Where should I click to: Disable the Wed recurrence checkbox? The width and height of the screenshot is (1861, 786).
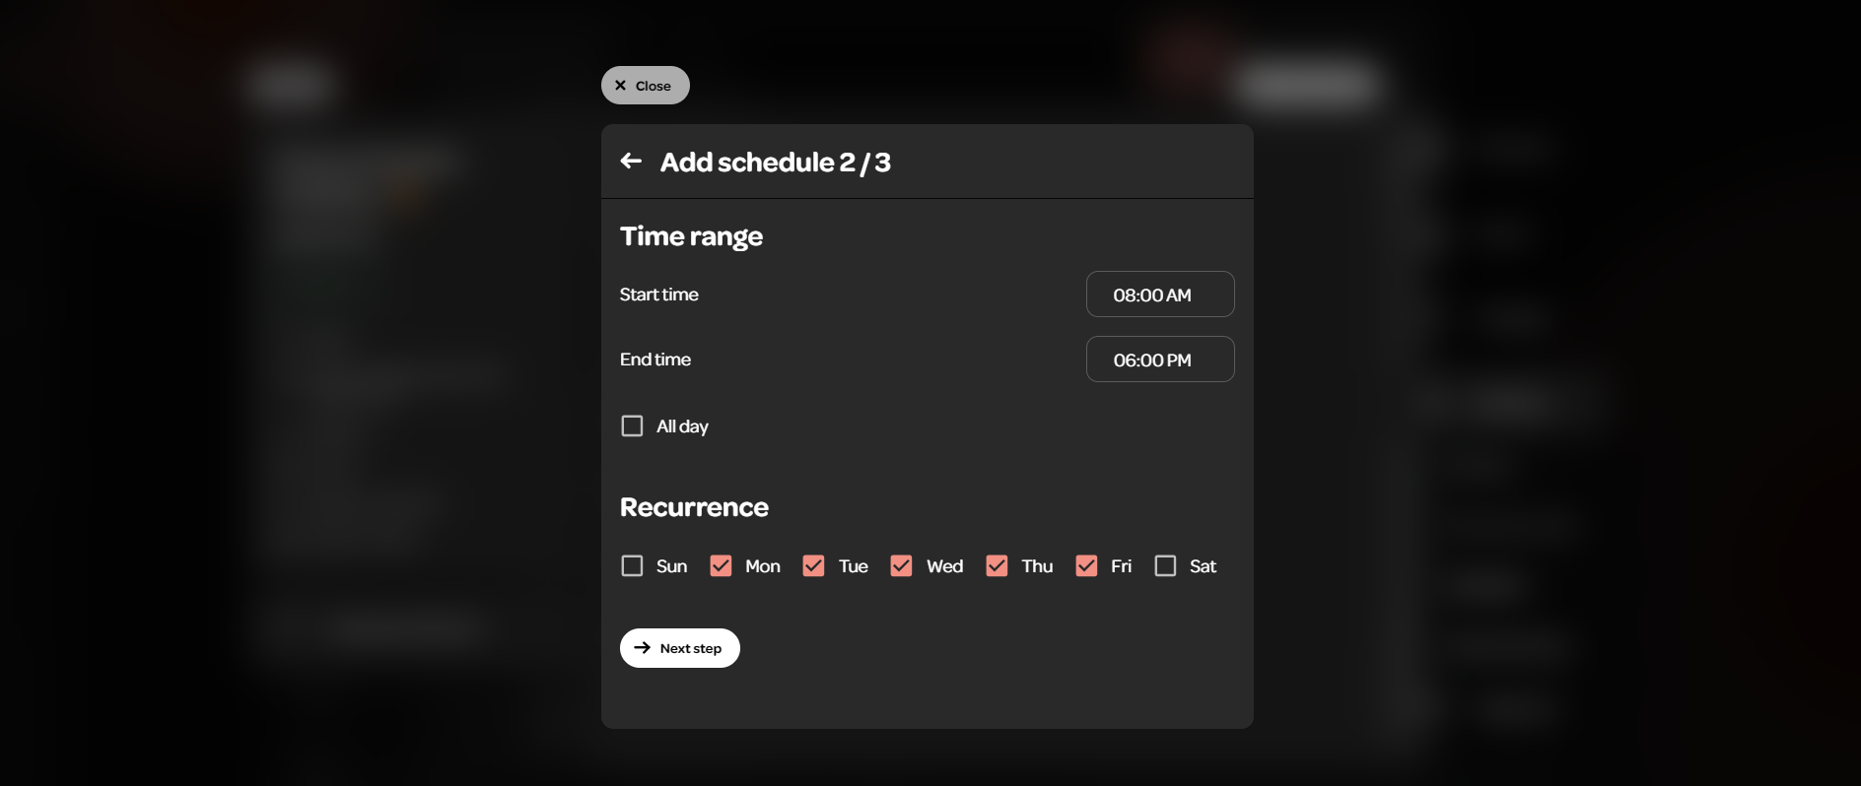901,565
